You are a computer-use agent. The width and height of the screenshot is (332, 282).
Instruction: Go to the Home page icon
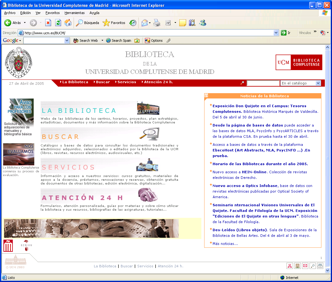68,23
